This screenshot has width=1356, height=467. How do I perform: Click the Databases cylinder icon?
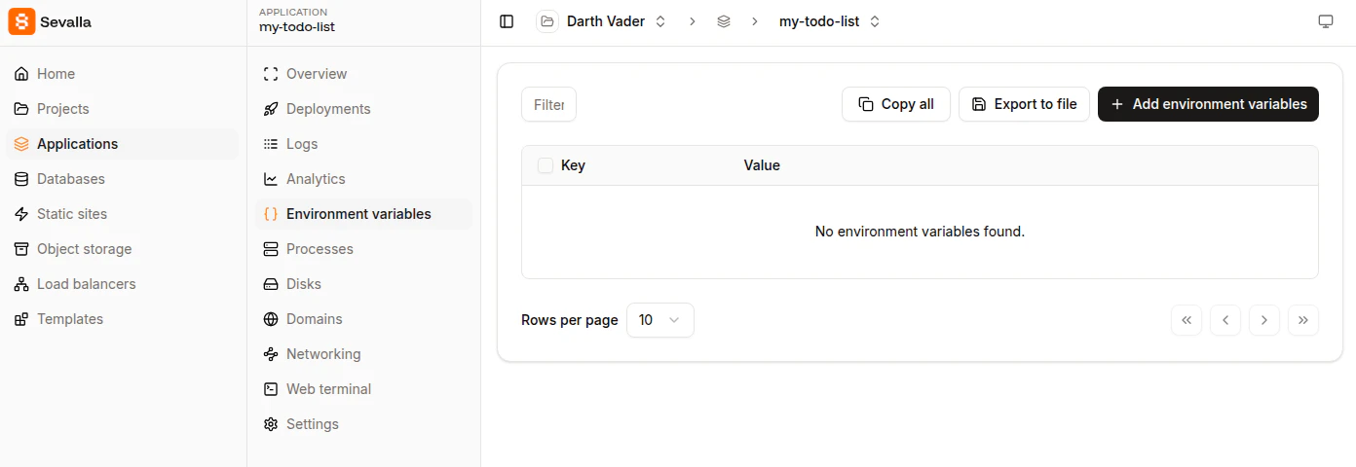21,179
